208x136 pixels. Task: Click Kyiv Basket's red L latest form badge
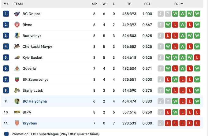[197, 57]
